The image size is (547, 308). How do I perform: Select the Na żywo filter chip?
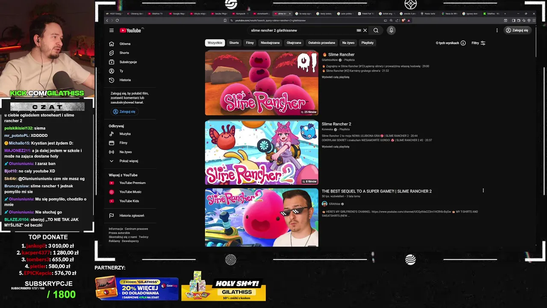[348, 43]
